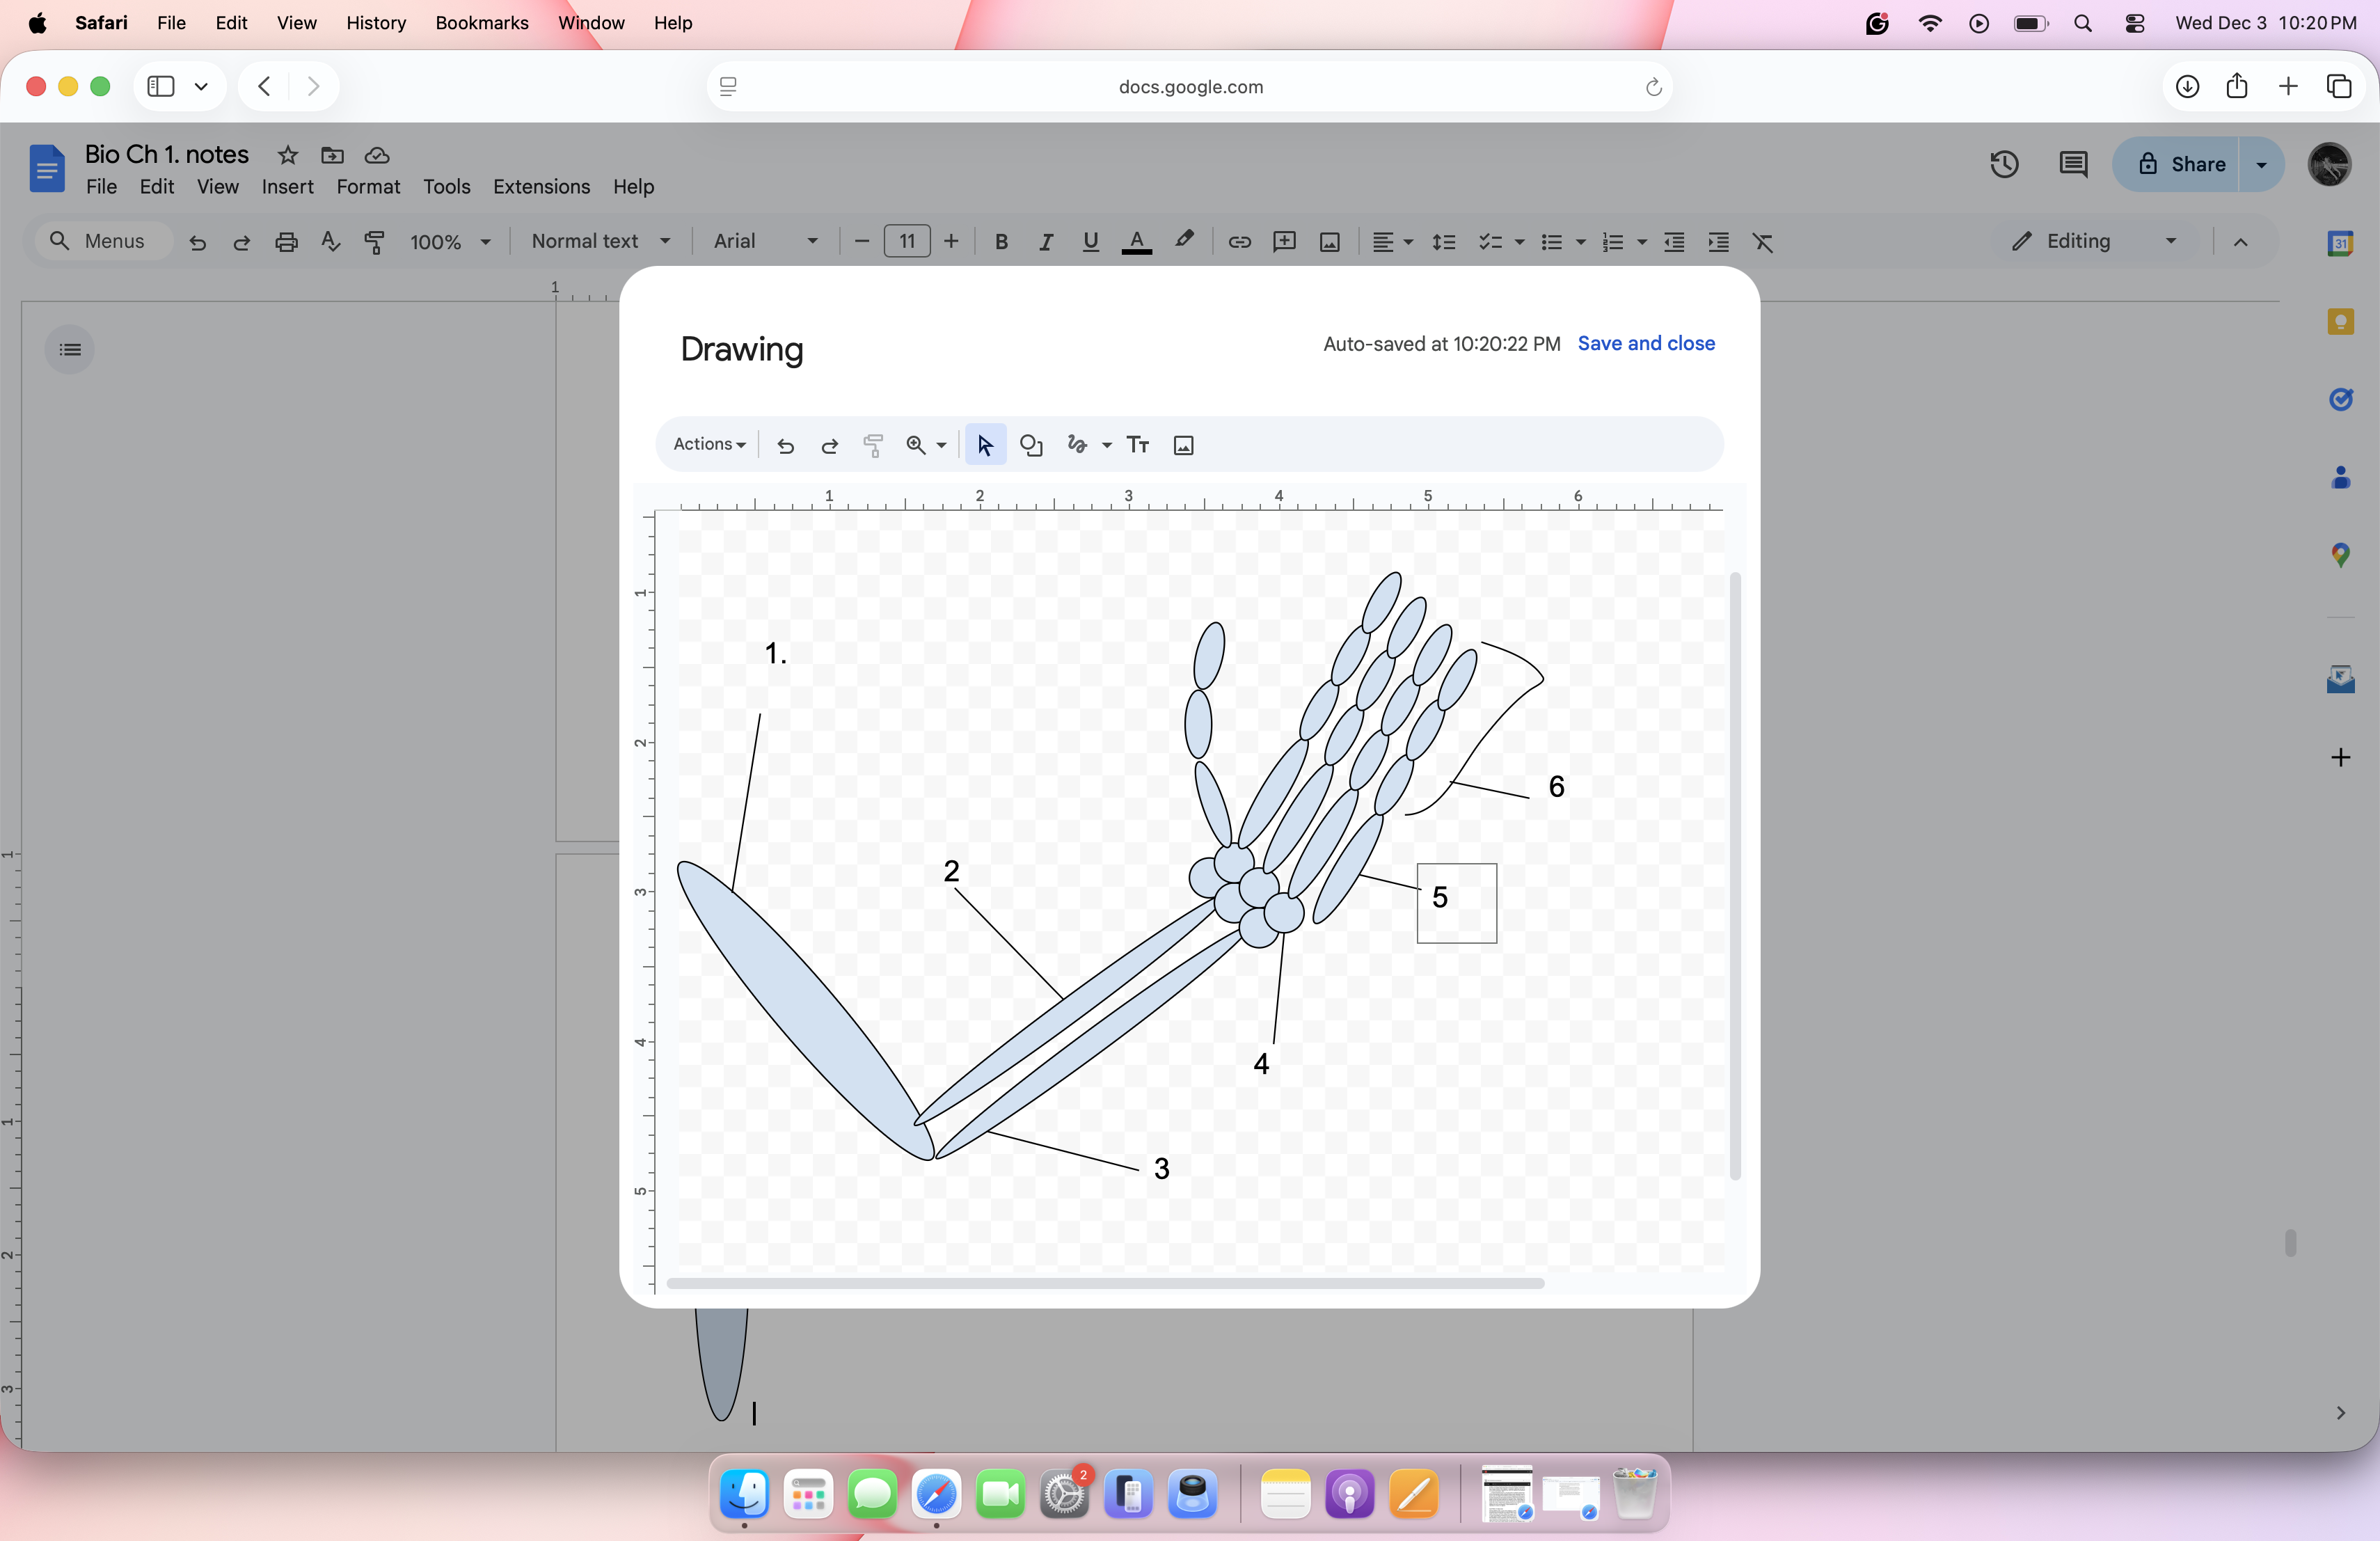Click the drawing horizontal scrollbar
This screenshot has height=1541, width=2380.
tap(1104, 1283)
